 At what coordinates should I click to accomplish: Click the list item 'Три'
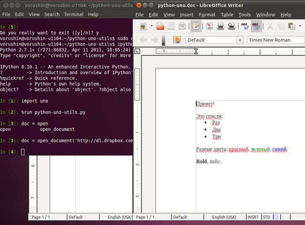click(x=216, y=137)
